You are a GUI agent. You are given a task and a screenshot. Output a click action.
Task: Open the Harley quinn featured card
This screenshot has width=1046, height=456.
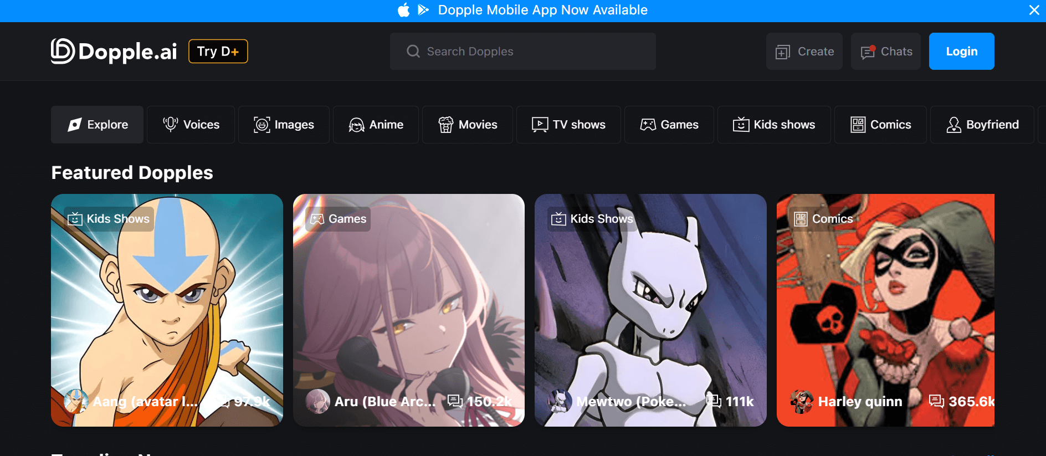tap(885, 310)
